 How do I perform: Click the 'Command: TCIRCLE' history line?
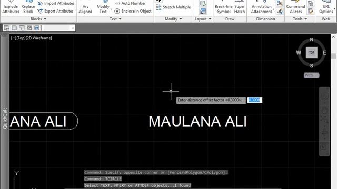(103, 178)
